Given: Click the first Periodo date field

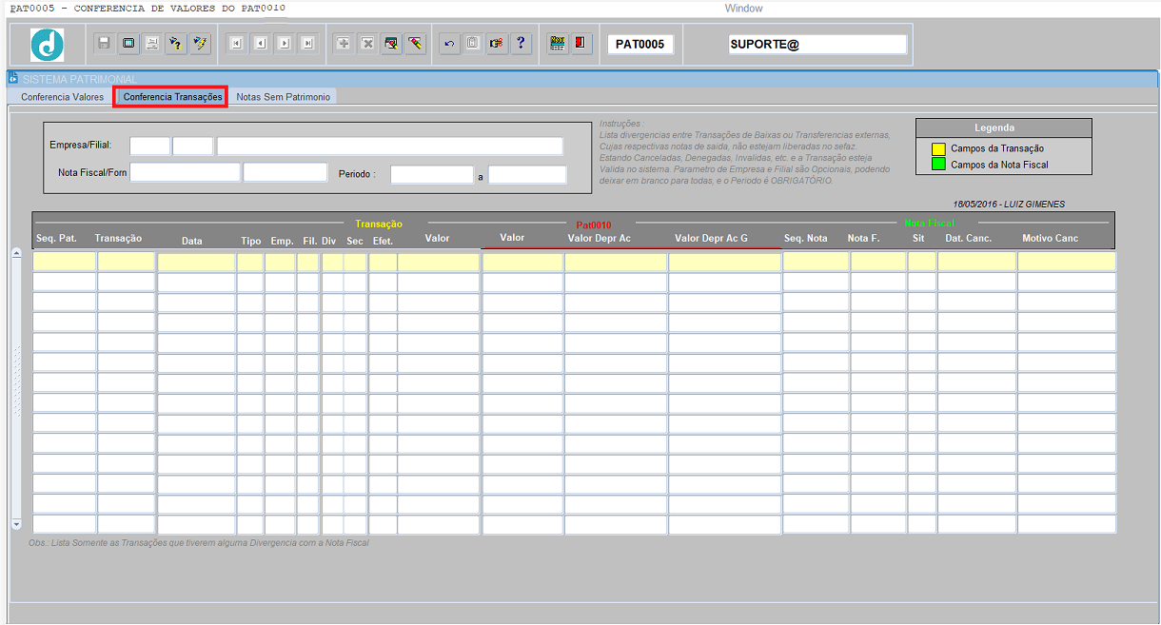Looking at the screenshot, I should pyautogui.click(x=432, y=174).
